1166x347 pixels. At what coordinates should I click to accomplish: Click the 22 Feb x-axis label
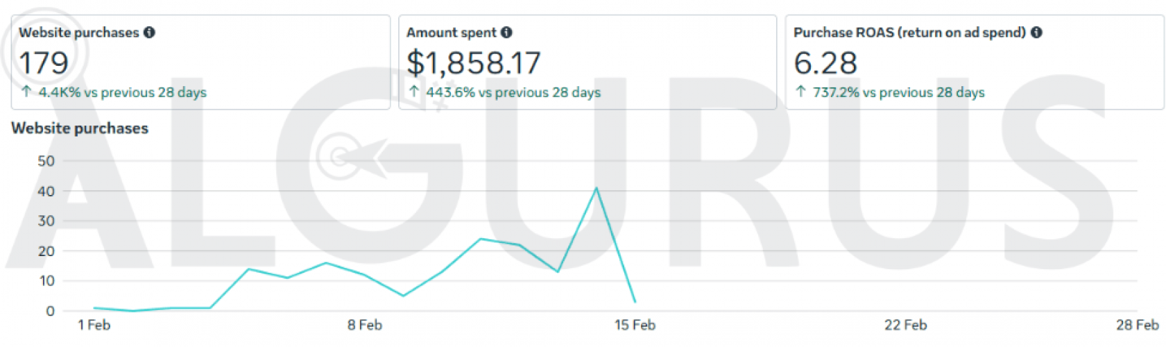pyautogui.click(x=905, y=325)
